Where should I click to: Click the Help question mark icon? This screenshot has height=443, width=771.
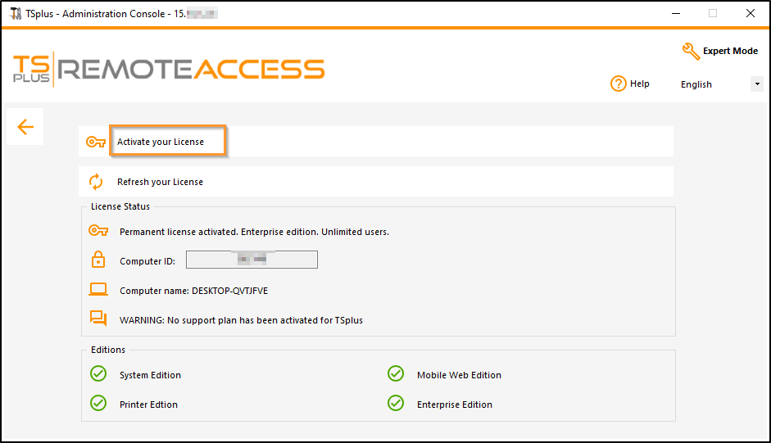click(x=619, y=84)
